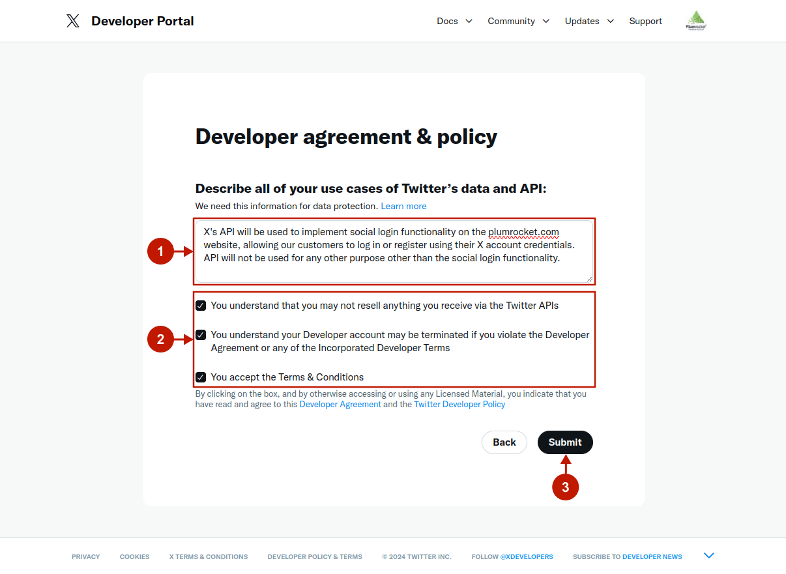
Task: Expand footer with the blue chevron
Action: tap(709, 556)
